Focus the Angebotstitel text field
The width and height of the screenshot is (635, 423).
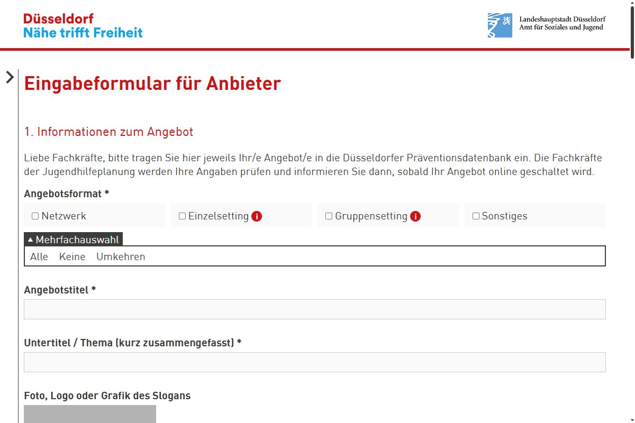point(314,309)
